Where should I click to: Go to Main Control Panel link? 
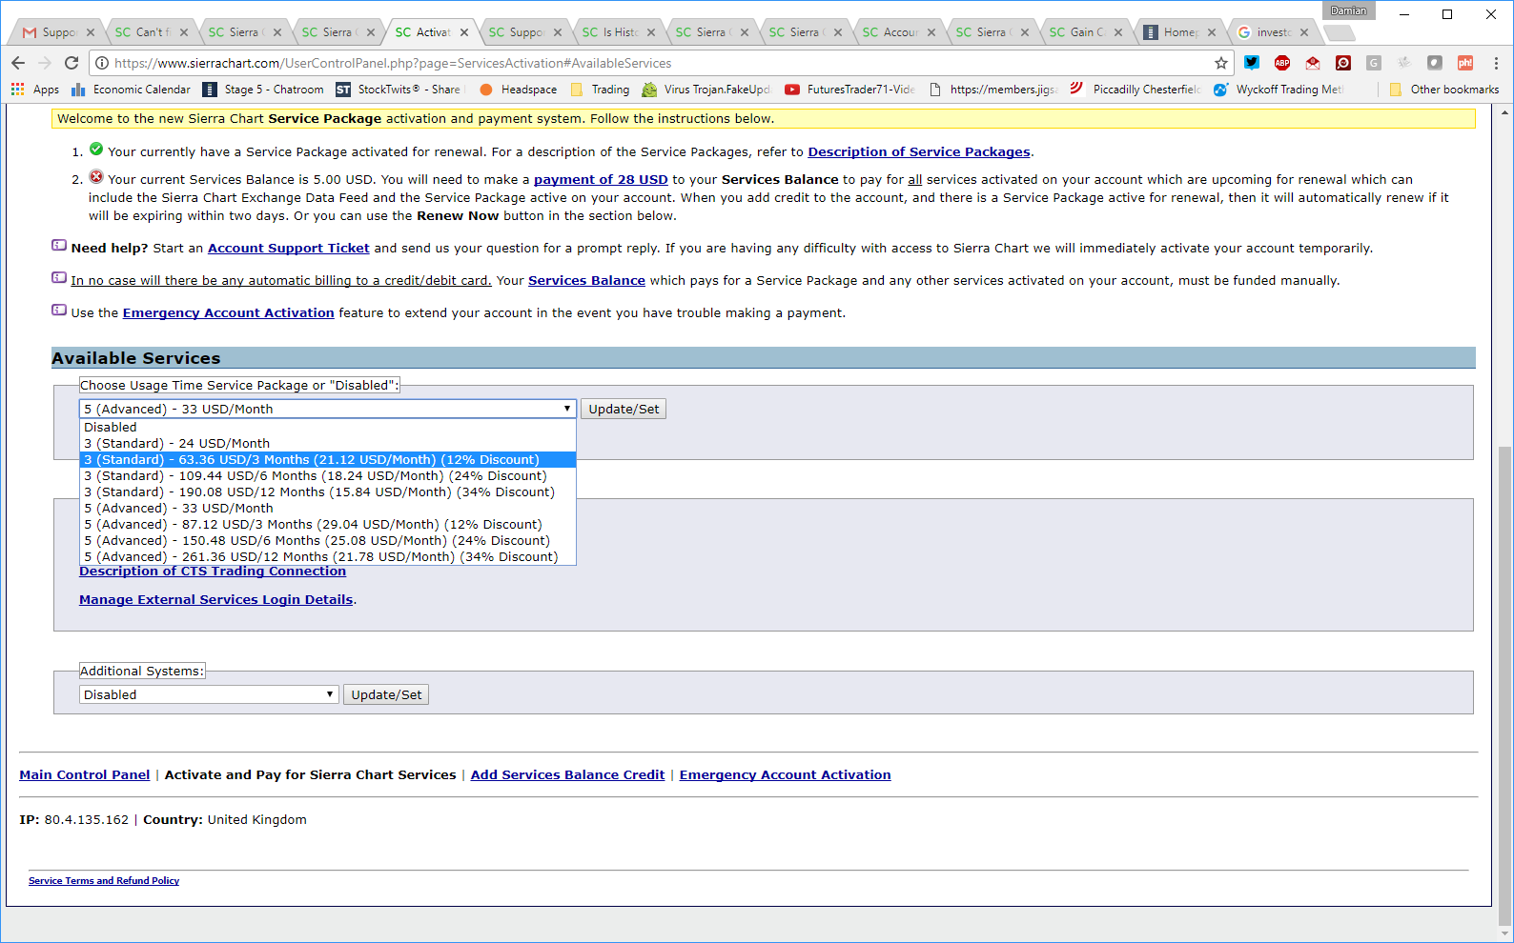(85, 775)
